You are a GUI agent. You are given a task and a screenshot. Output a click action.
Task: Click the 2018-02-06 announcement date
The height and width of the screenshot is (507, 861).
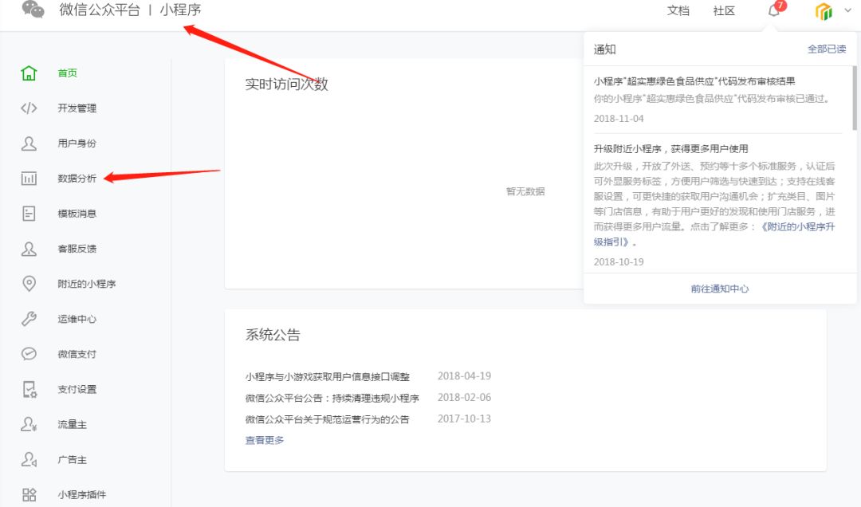(464, 398)
